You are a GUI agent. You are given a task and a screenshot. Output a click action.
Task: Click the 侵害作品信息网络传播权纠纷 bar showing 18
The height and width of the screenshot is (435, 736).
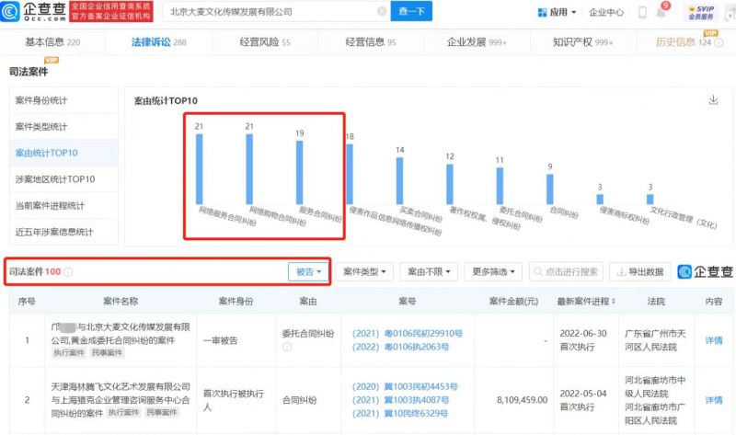tap(350, 174)
